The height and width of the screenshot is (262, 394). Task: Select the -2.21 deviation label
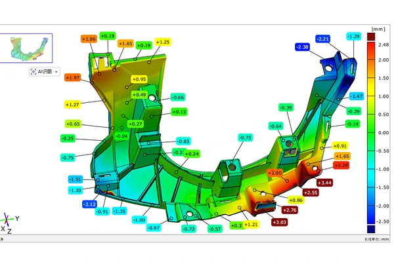pyautogui.click(x=322, y=39)
